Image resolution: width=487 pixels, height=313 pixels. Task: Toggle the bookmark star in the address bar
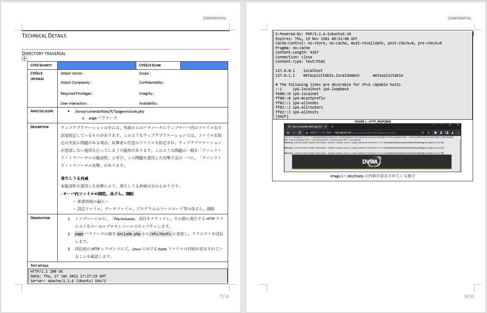click(429, 132)
